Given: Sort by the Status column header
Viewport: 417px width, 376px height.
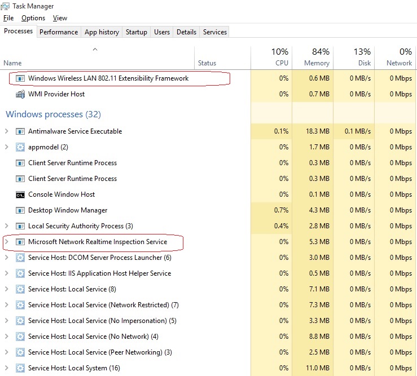Looking at the screenshot, I should click(x=222, y=58).
